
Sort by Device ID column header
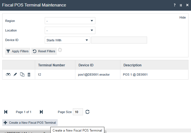pyautogui.click(x=86, y=65)
